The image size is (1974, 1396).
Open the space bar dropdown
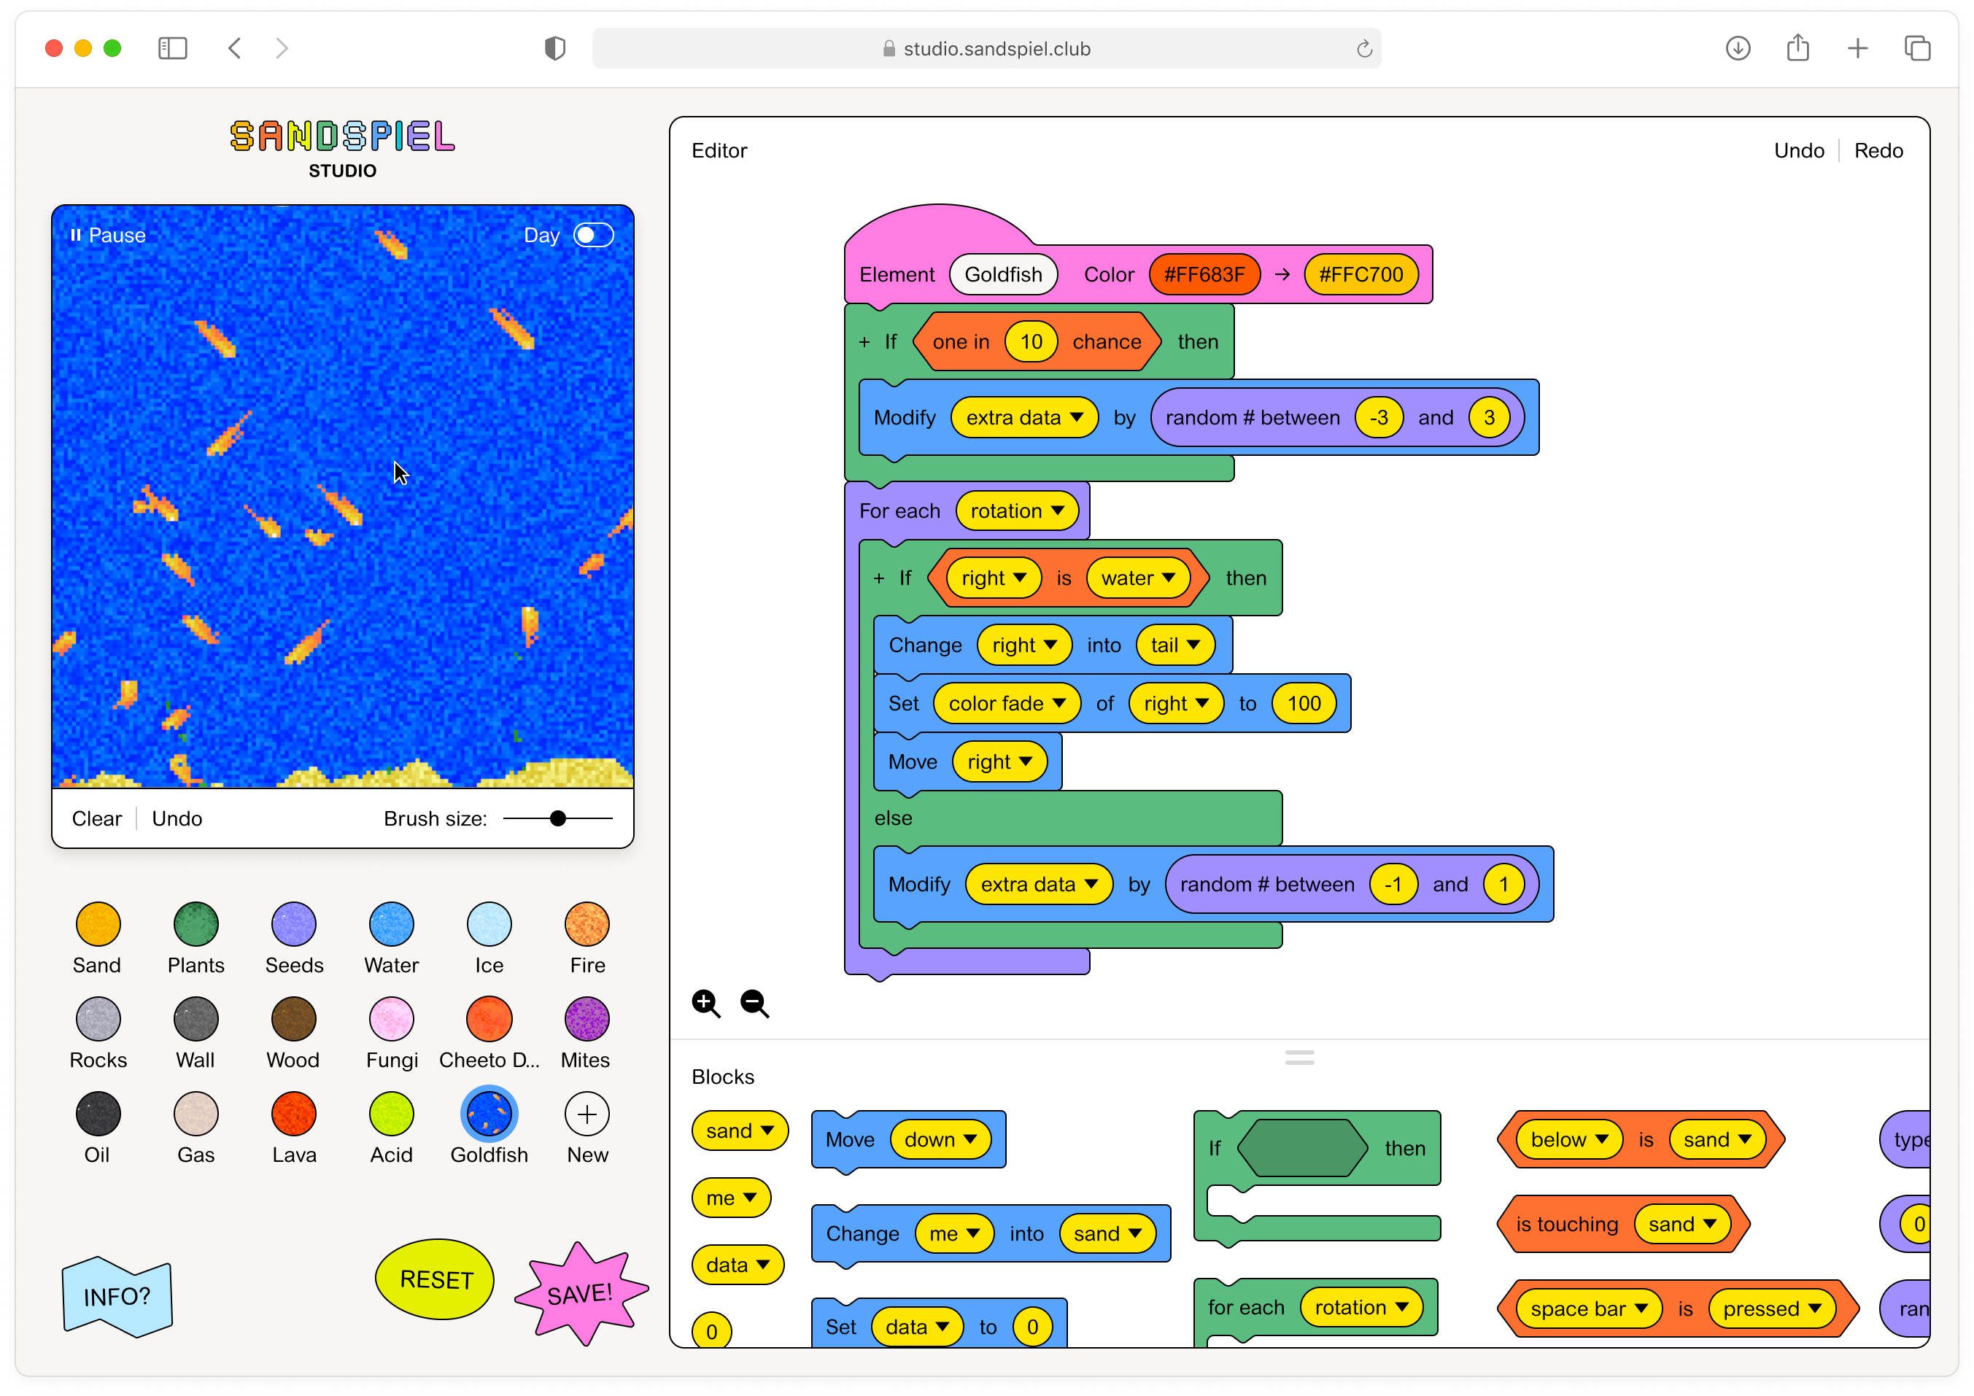point(1589,1309)
